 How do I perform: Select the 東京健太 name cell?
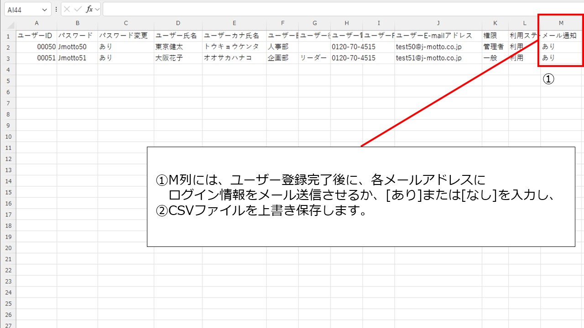point(178,47)
